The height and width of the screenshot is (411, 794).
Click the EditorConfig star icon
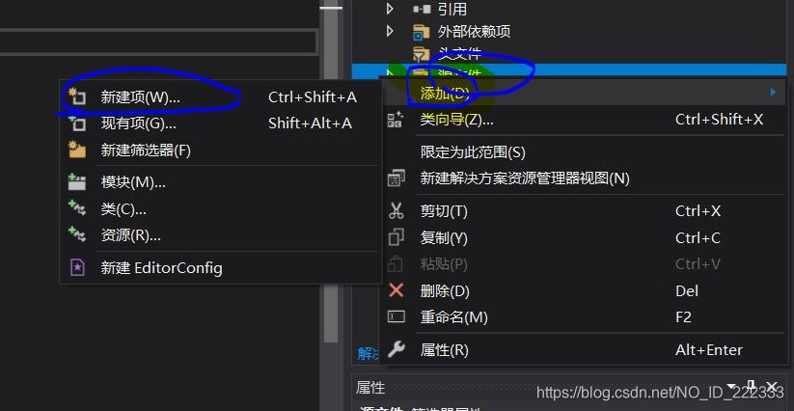77,267
